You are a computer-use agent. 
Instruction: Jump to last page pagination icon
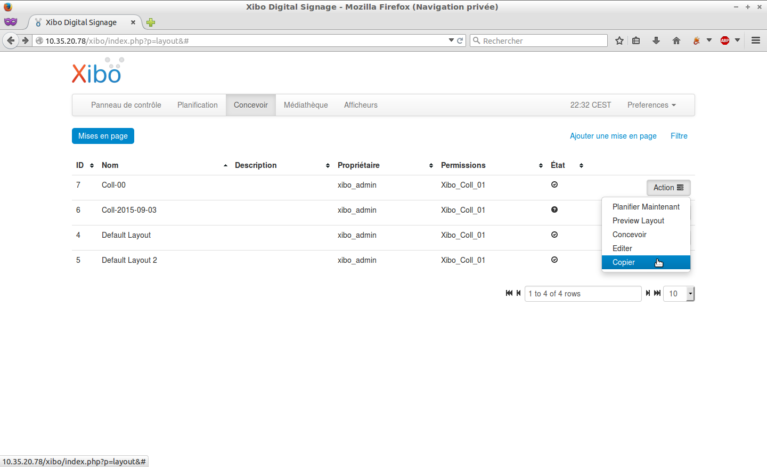tap(657, 293)
